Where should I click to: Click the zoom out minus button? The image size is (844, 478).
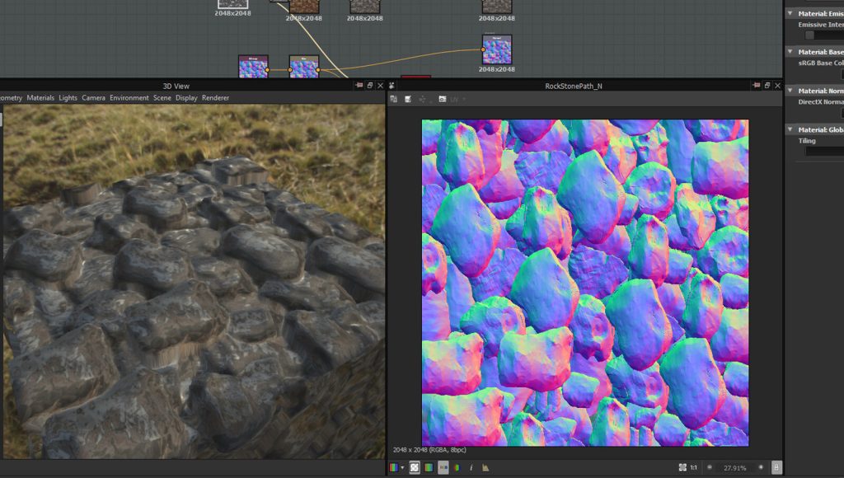[710, 467]
